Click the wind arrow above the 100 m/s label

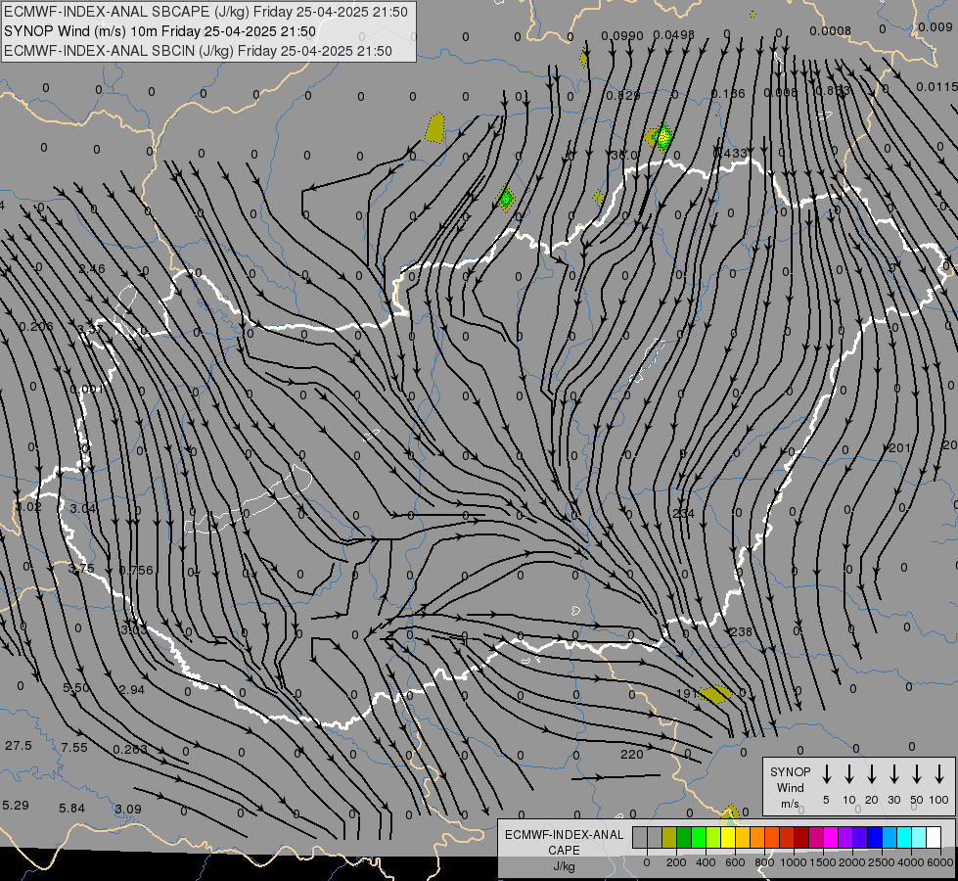pyautogui.click(x=939, y=774)
